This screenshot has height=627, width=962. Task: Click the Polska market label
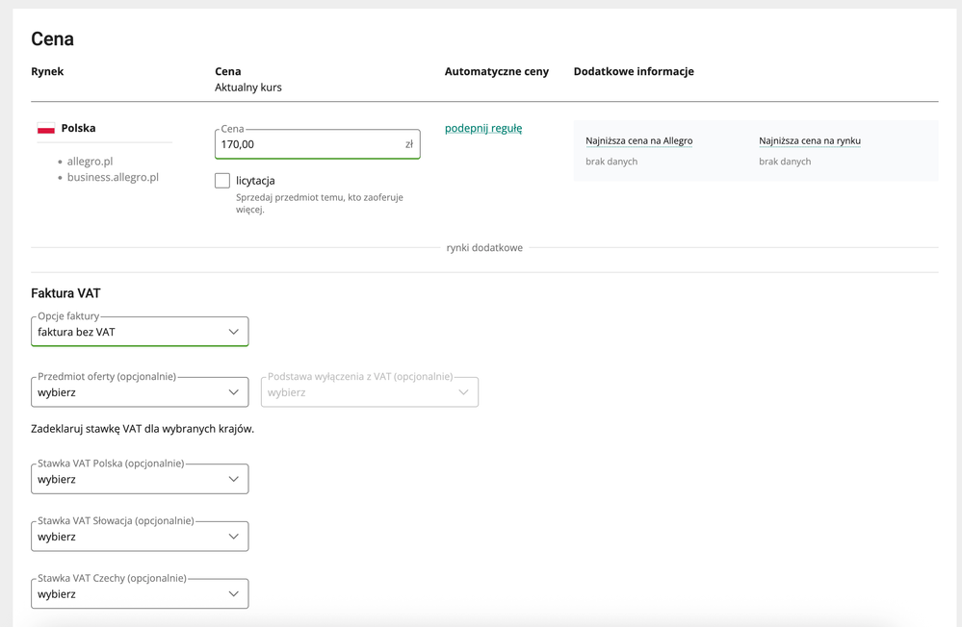(x=78, y=128)
